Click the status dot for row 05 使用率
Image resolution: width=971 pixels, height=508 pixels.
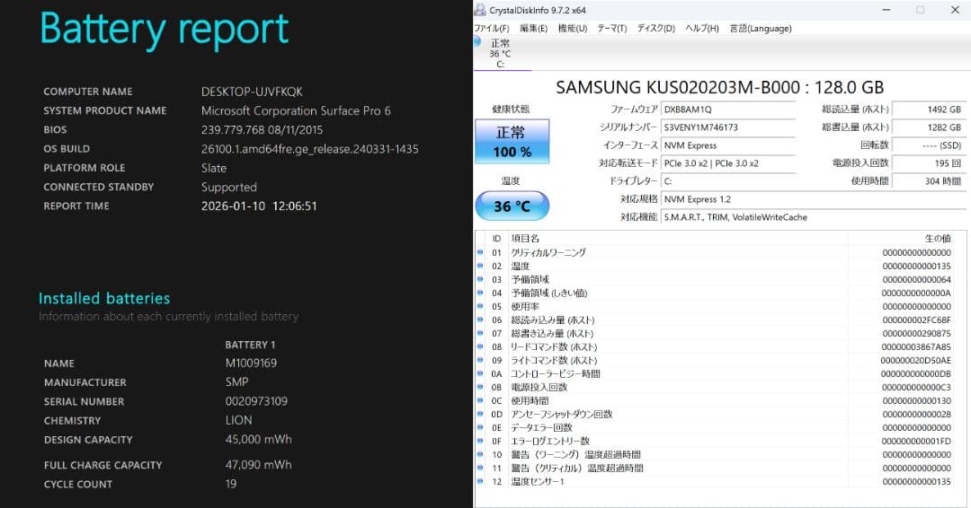(480, 307)
